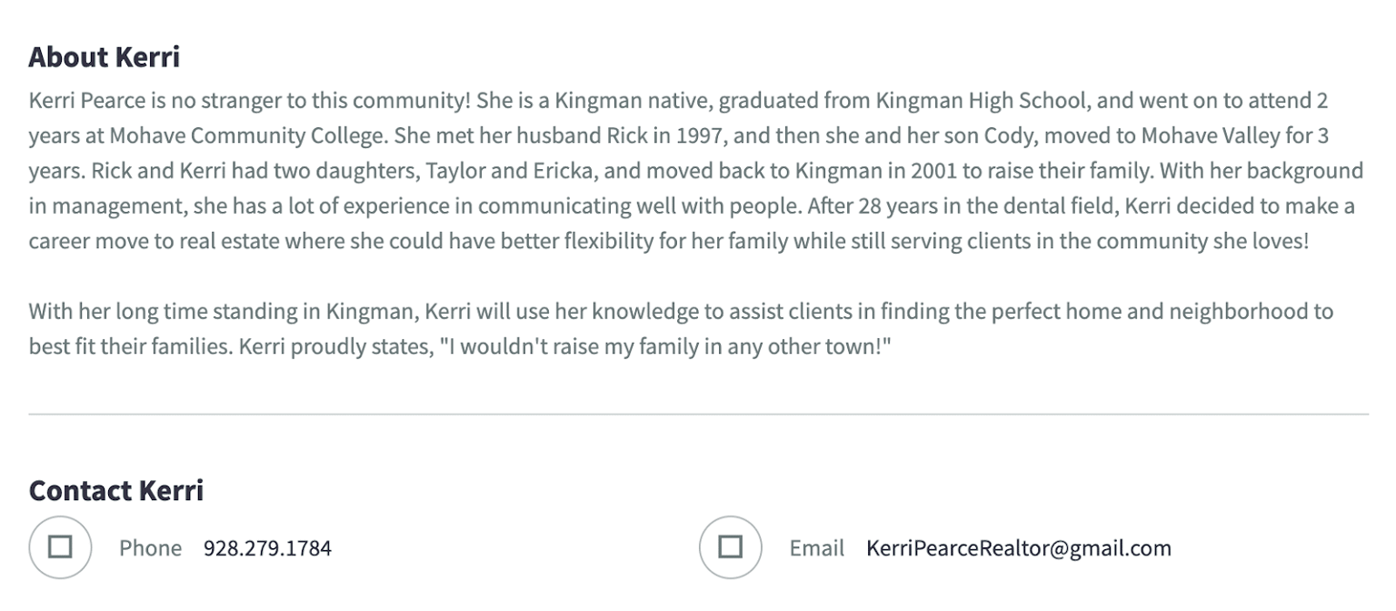Image resolution: width=1396 pixels, height=611 pixels.
Task: Call the number 928.279.1784
Action: pyautogui.click(x=267, y=548)
